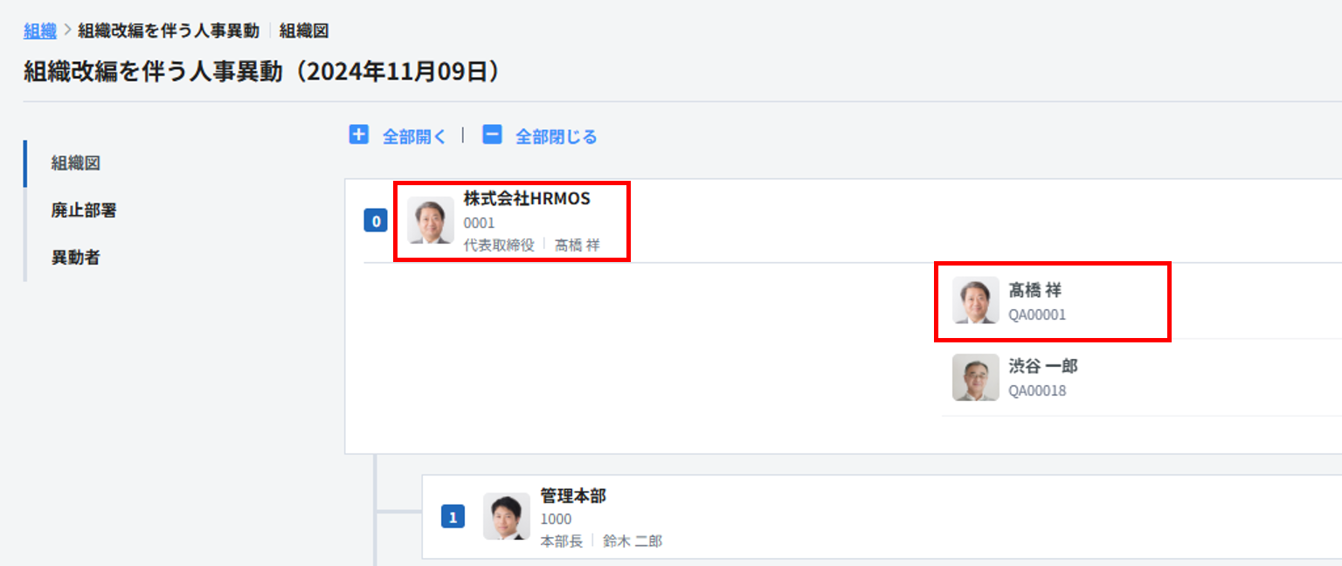Open member name 高橋 祥 in list
The width and height of the screenshot is (1342, 566).
pyautogui.click(x=1034, y=291)
